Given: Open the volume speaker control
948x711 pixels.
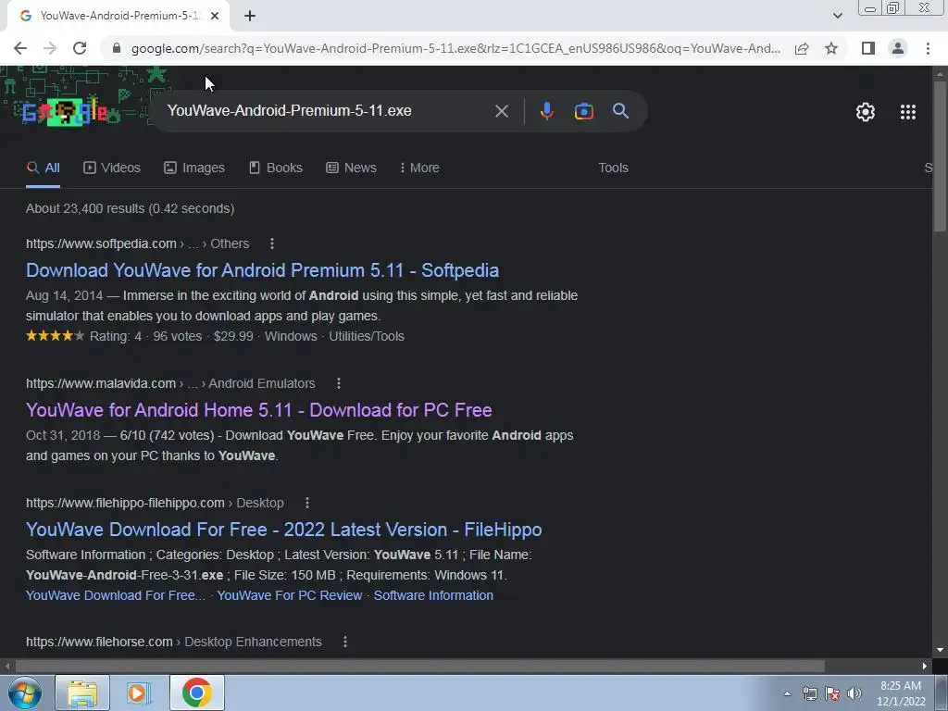Looking at the screenshot, I should point(854,693).
